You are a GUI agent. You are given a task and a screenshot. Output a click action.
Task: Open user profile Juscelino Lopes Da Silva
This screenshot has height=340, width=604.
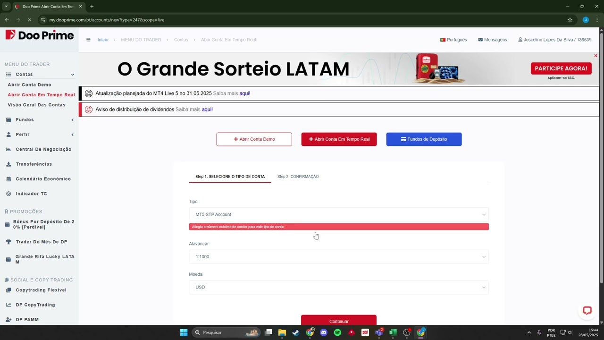click(554, 40)
